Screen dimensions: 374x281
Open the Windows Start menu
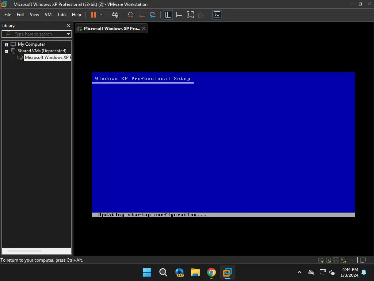pos(147,272)
